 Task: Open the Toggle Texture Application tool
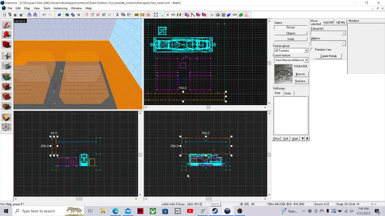point(6,77)
